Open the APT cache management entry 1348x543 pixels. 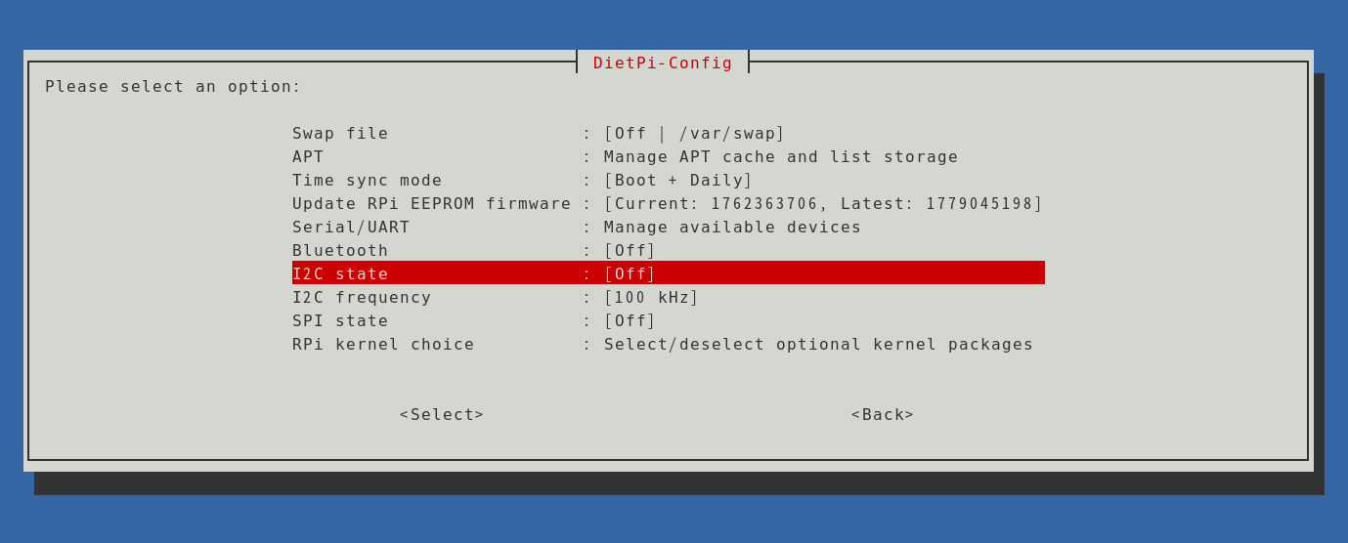pos(669,156)
